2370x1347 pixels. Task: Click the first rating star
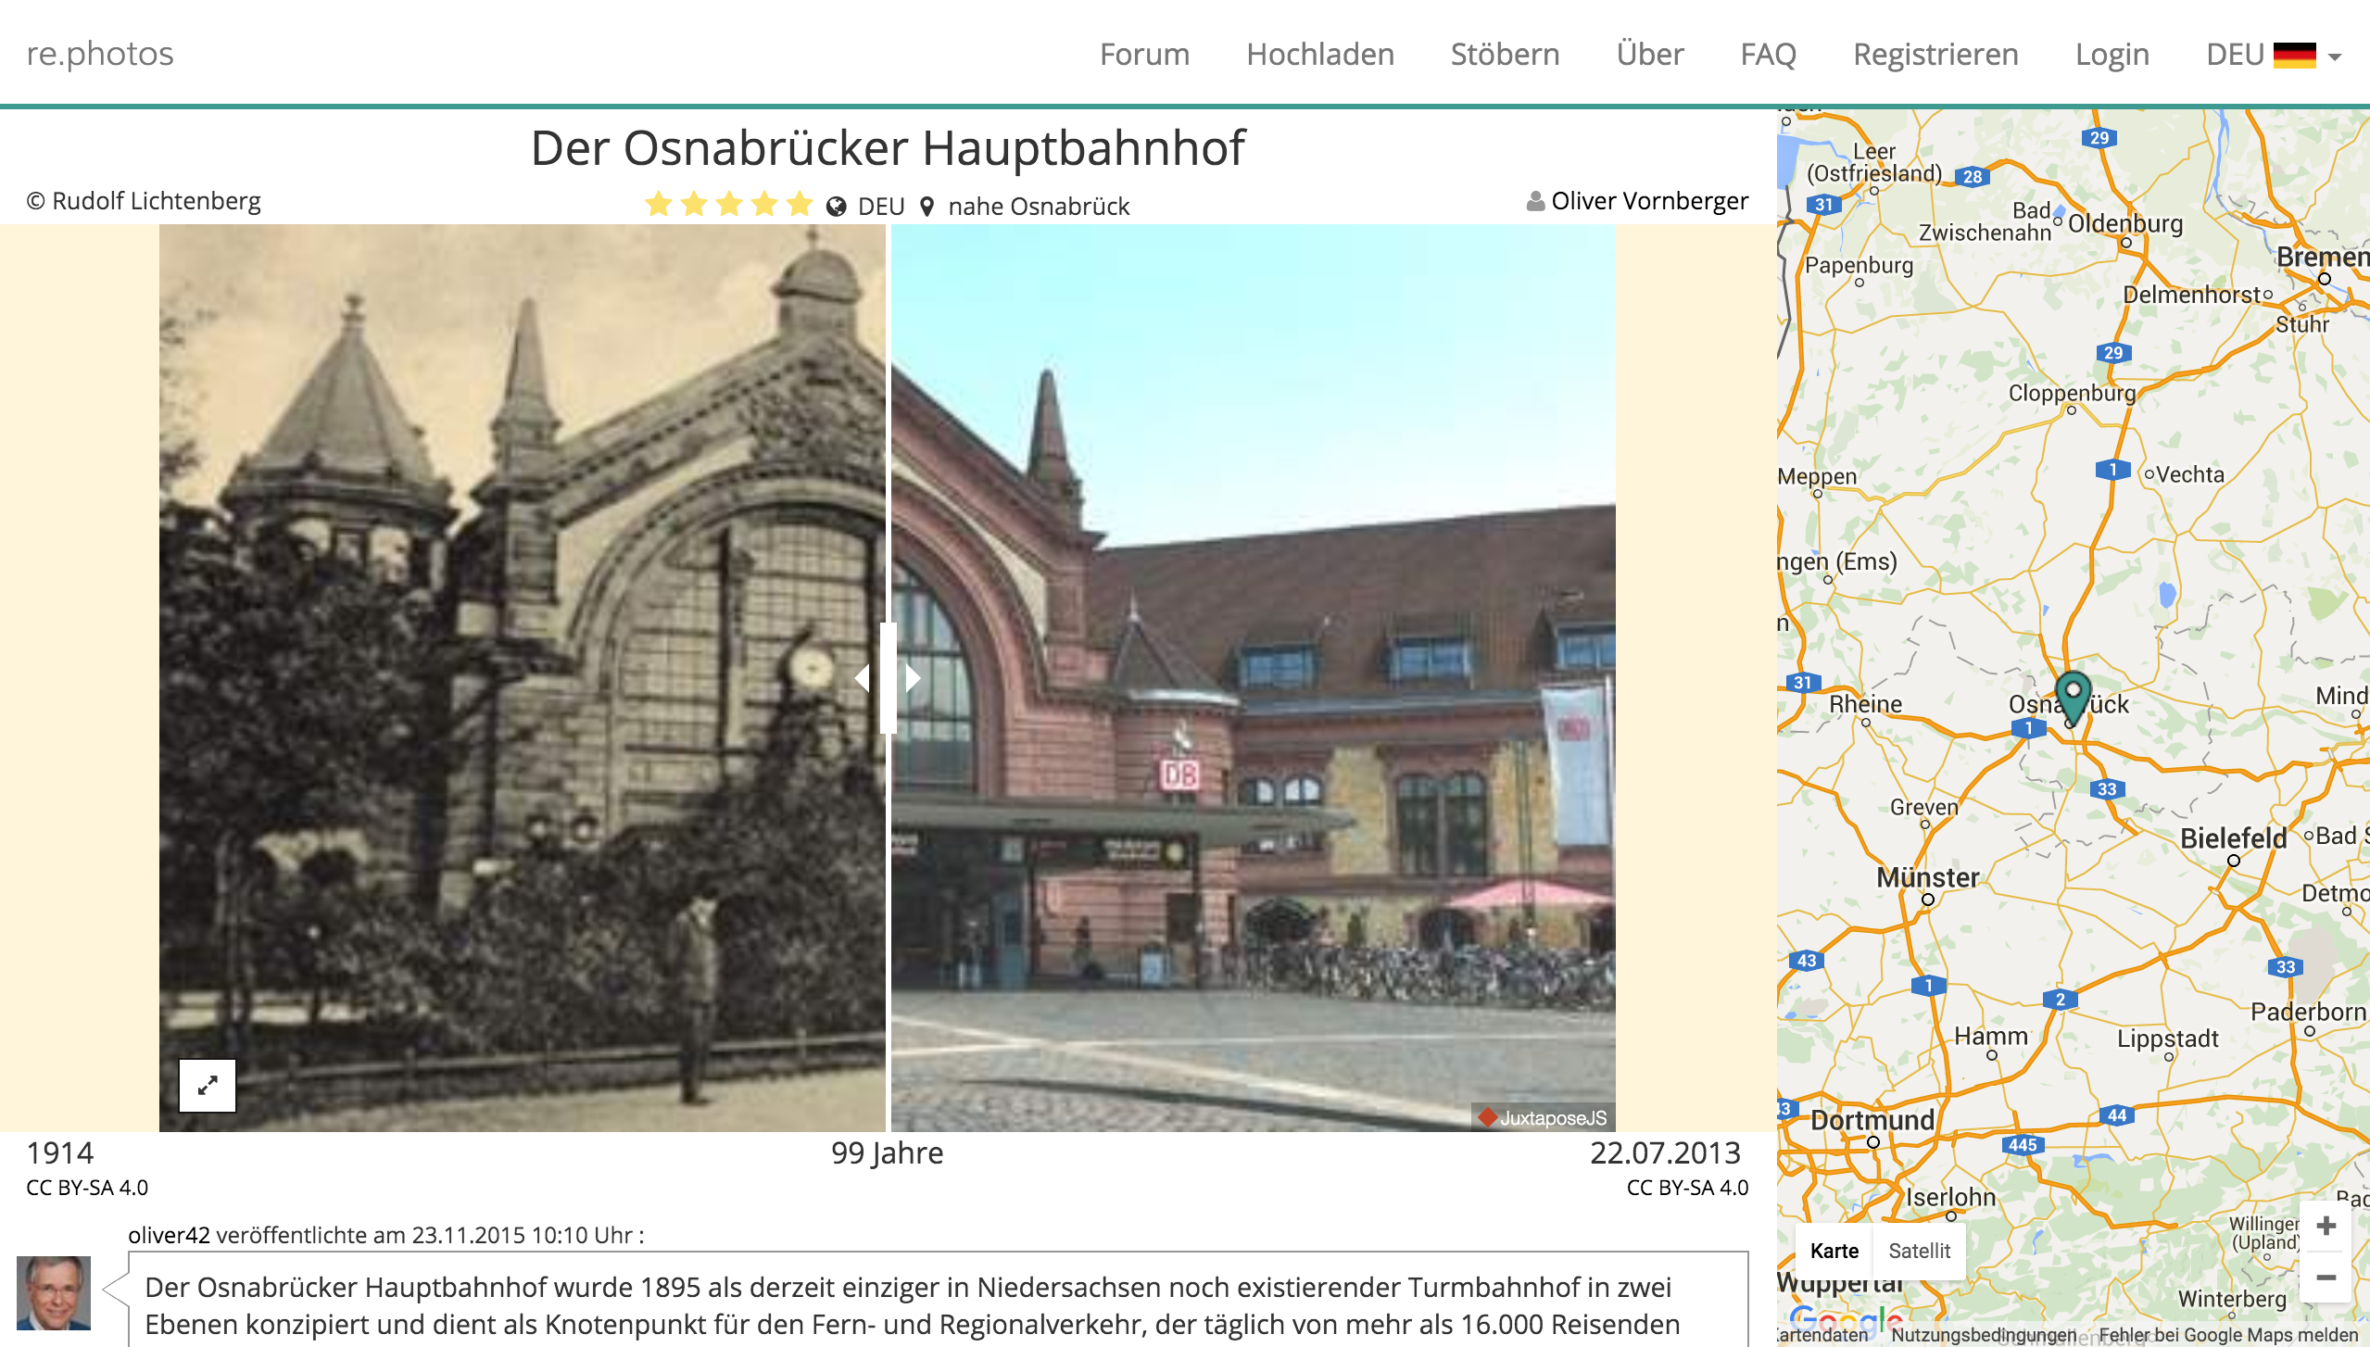658,205
